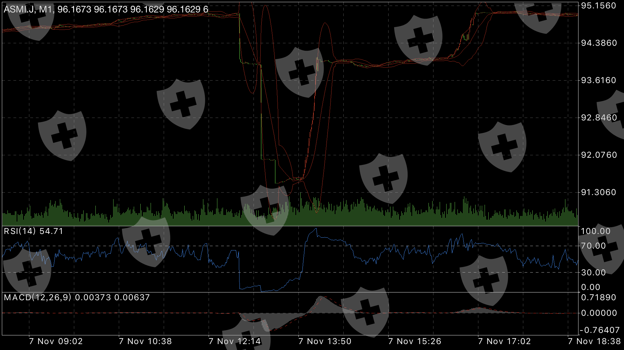Click the MACD -0.76407 scale label
624x350 pixels.
tap(599, 330)
